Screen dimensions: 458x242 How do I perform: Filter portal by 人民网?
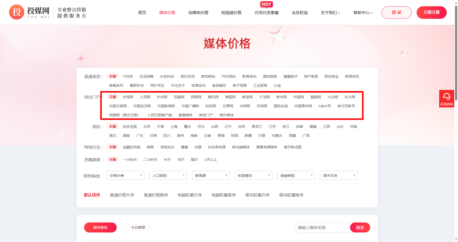pyautogui.click(x=145, y=97)
